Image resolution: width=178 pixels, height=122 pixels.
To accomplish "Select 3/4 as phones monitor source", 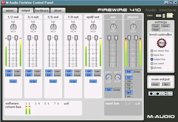I will 129,81.
